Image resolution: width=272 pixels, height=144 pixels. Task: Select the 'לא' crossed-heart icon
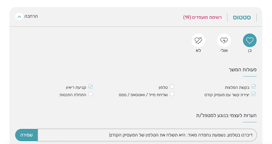(198, 41)
